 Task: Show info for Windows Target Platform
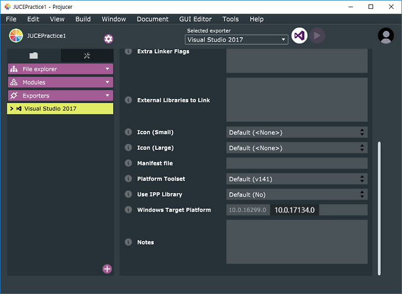tap(128, 209)
